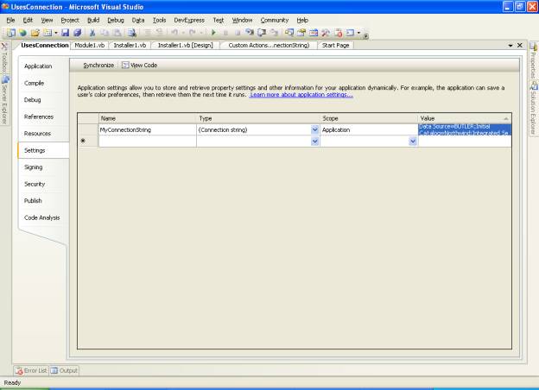Open the Add New Item dropdown arrow
Screen dimensions: 539x390
coord(55,33)
